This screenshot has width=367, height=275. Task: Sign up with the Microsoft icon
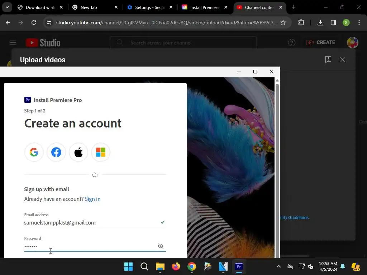[x=101, y=152]
